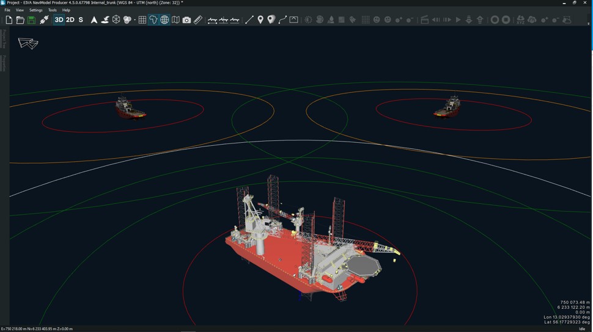Click the new project file icon
The height and width of the screenshot is (332, 593).
[x=9, y=20]
